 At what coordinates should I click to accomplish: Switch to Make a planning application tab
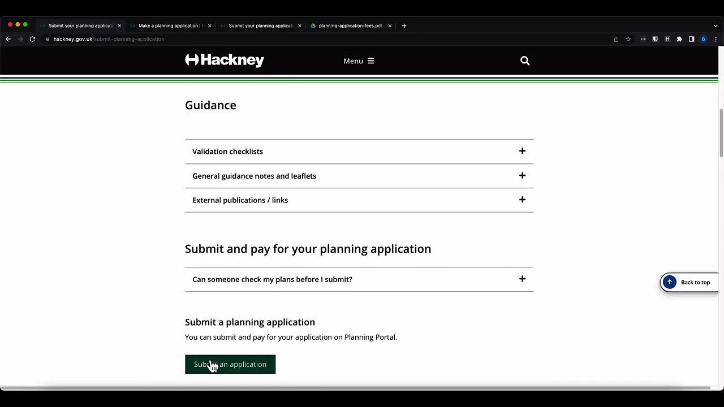pos(169,25)
